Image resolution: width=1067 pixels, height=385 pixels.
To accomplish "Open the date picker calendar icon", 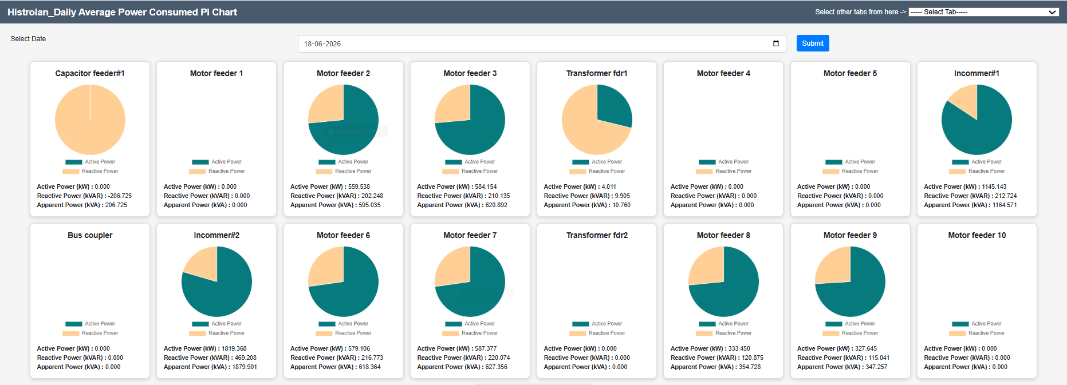I will tap(776, 43).
